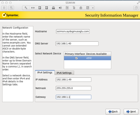Screen dimensions: 140x115
Task: Go to previous step with Back
Action: 113,112
